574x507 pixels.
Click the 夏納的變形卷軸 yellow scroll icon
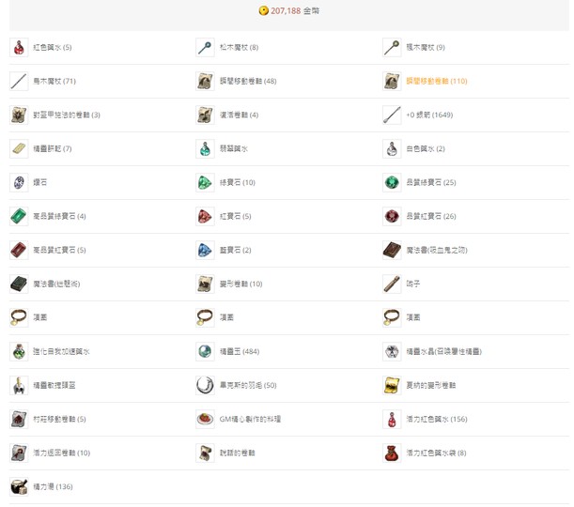[x=392, y=386]
